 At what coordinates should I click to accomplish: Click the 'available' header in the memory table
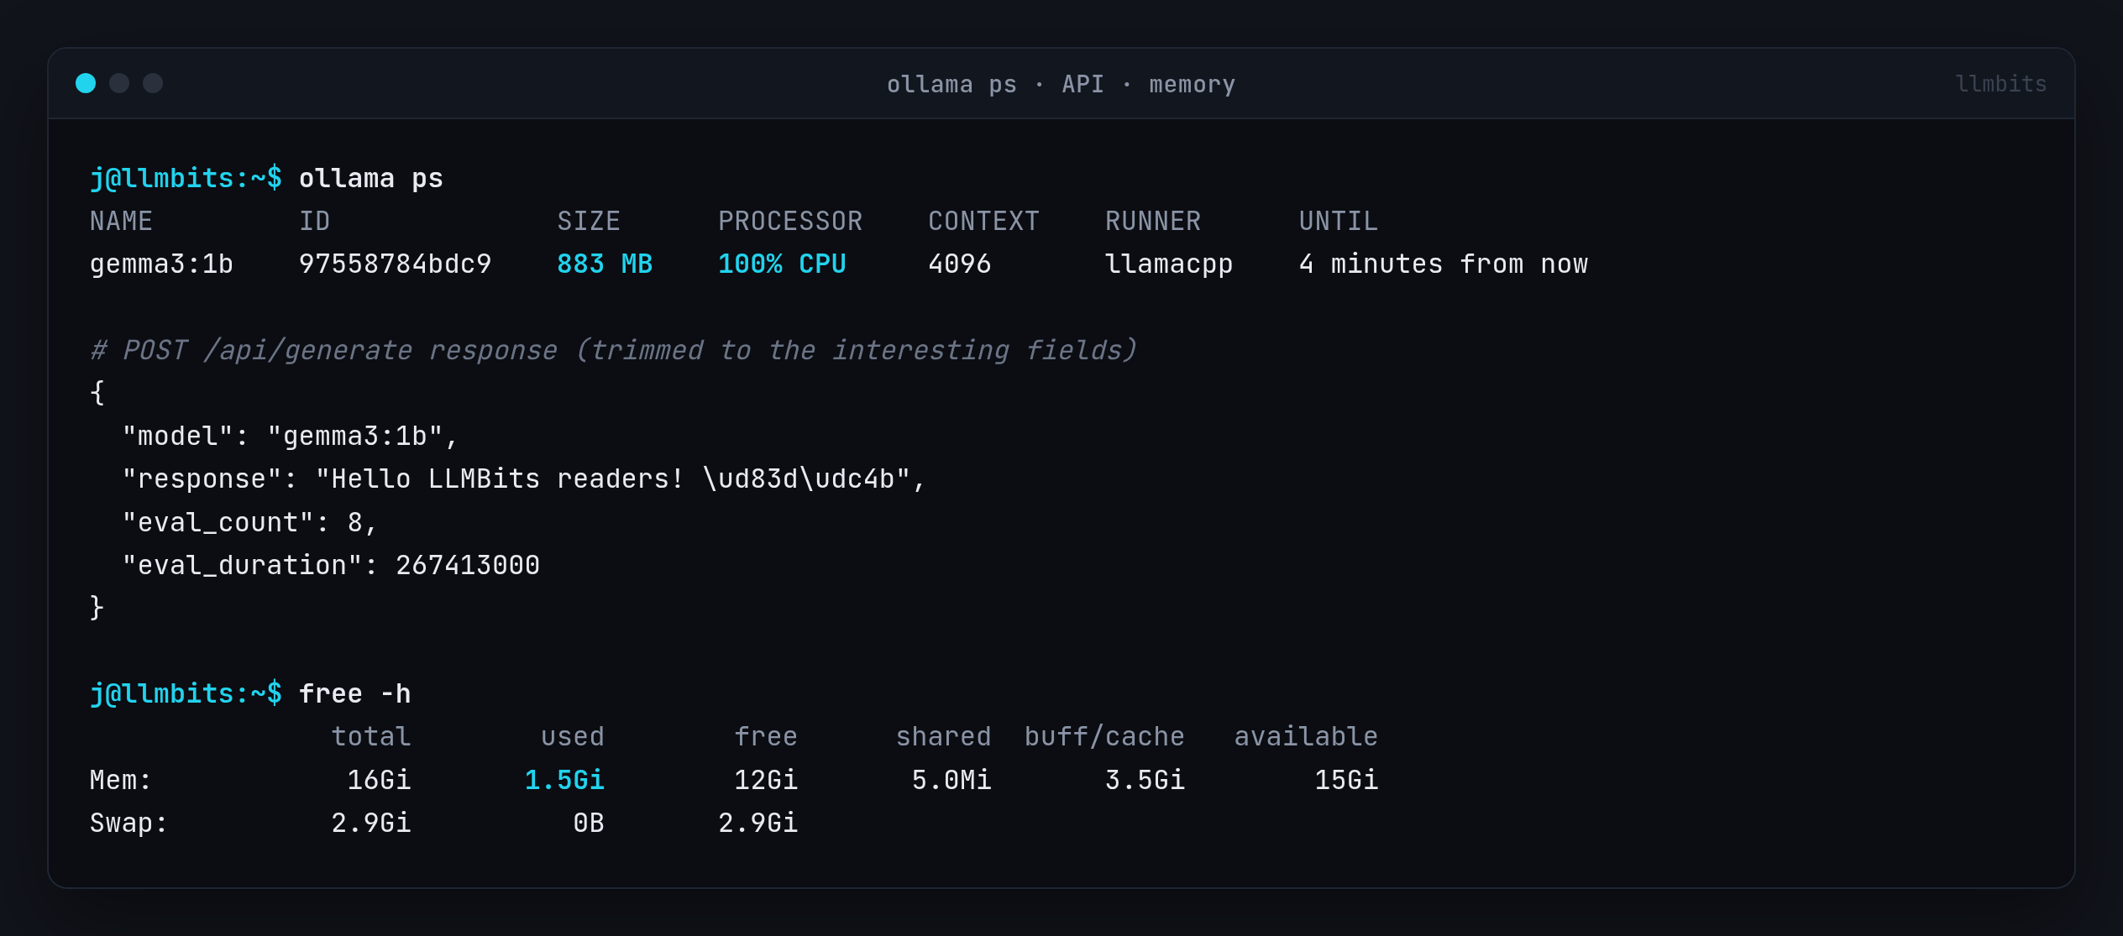1306,736
